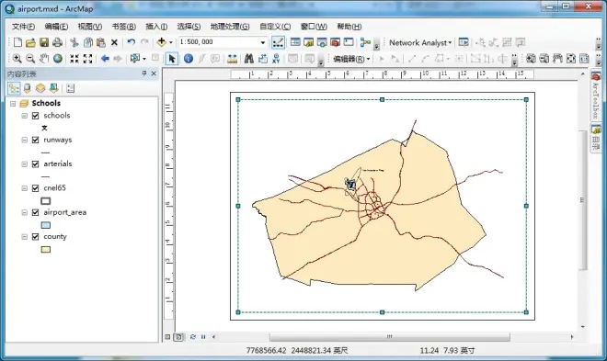Print the map layout
The image size is (607, 361).
[57, 42]
